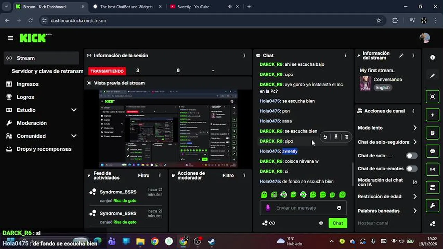Click the Hola0475 username beside sweetly message

(x=270, y=151)
